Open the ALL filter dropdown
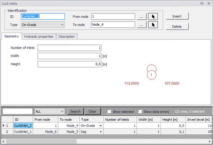Viewport: 213px width, 145px height. (49, 111)
